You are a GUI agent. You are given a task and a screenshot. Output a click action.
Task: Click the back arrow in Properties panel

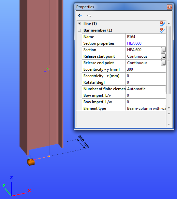pos(80,16)
